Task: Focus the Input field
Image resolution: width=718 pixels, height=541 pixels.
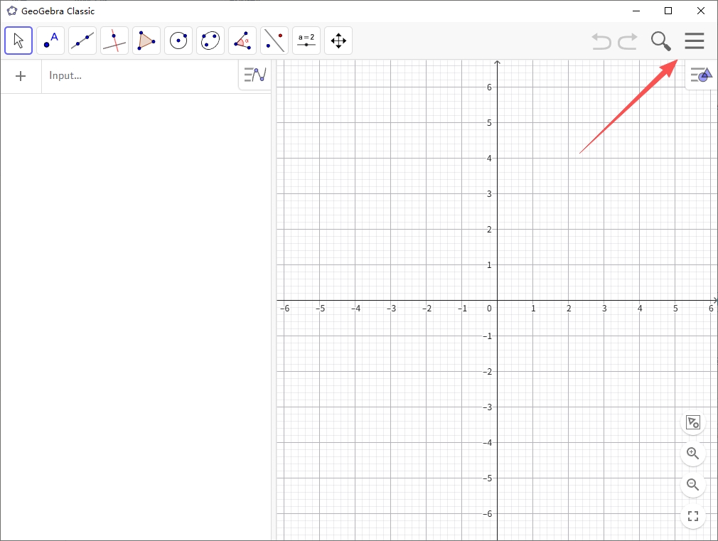Action: 139,76
